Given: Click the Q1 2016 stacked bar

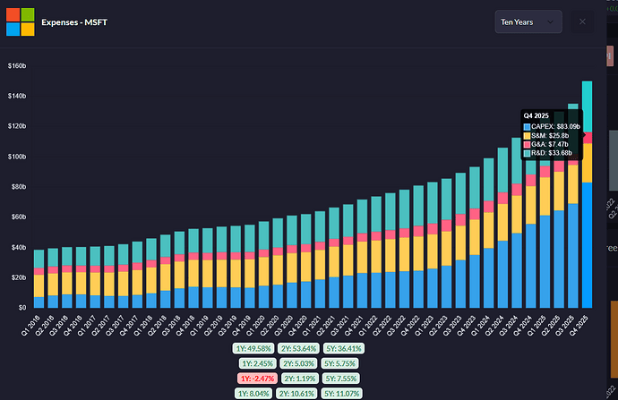Looking at the screenshot, I should tap(39, 278).
